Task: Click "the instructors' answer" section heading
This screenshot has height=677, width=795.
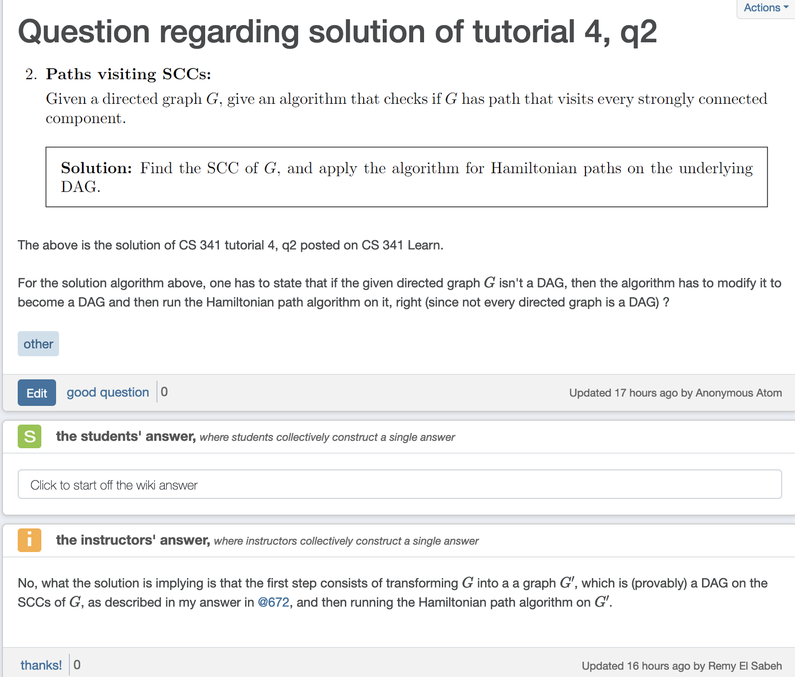Action: point(133,540)
